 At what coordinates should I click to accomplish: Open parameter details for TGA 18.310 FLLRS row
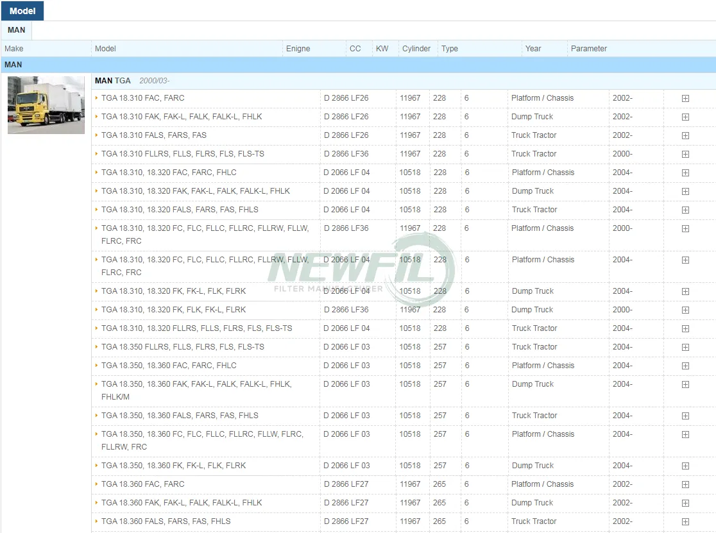point(685,155)
